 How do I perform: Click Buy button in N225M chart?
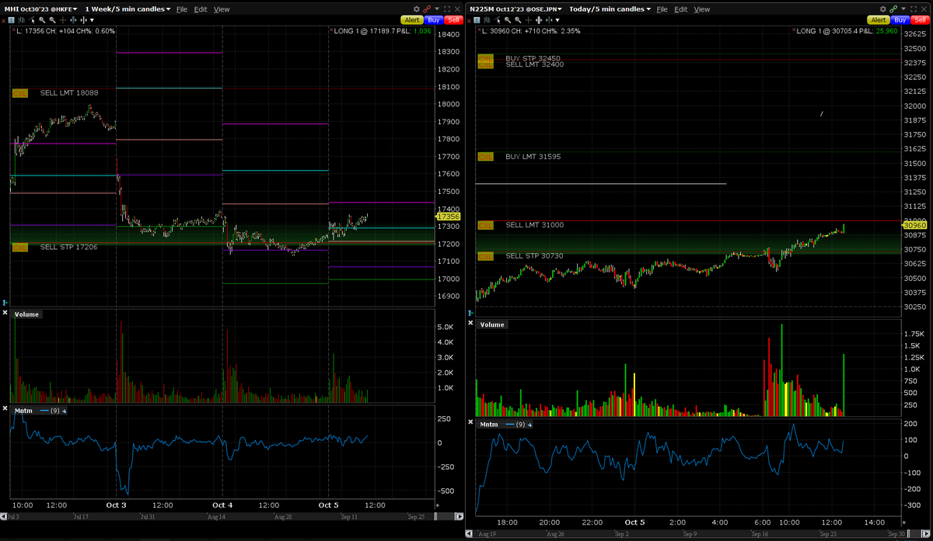(x=900, y=19)
